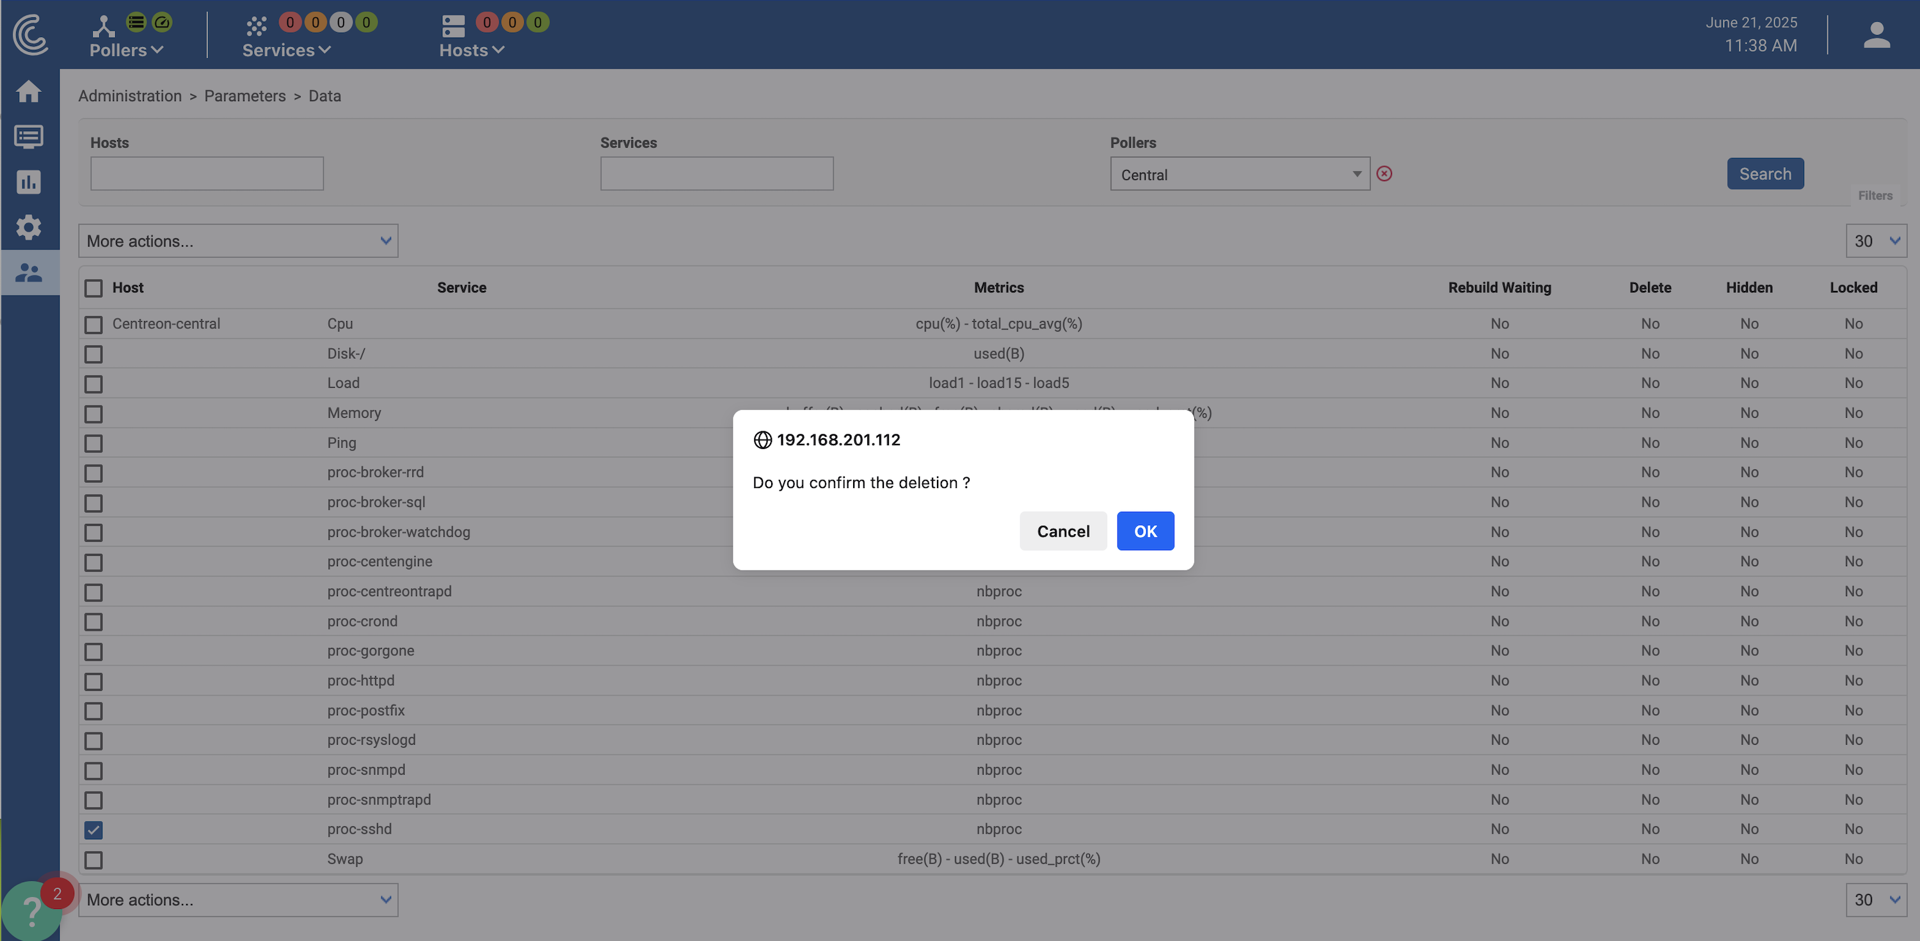1920x941 pixels.
Task: Toggle the select-all Host header checkbox
Action: 93,289
